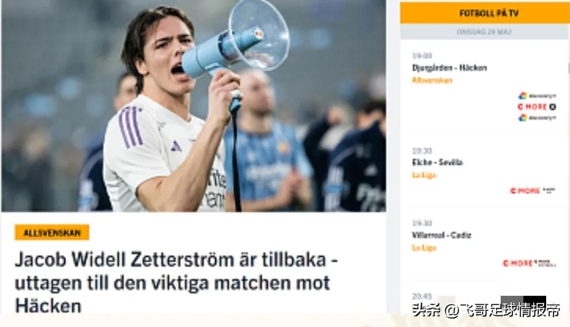Open the Jacob Widell Zetterström article headline

[176, 283]
